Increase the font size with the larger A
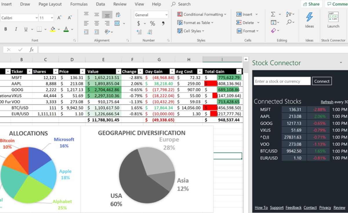The height and width of the screenshot is (213, 348). coord(59,18)
